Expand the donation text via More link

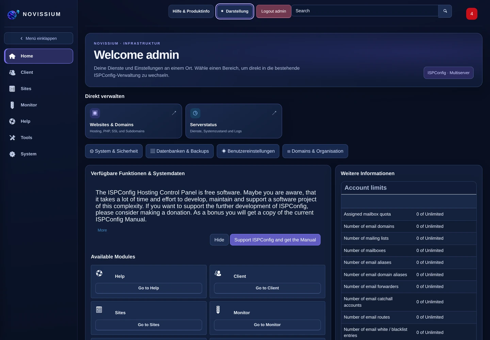click(x=102, y=230)
